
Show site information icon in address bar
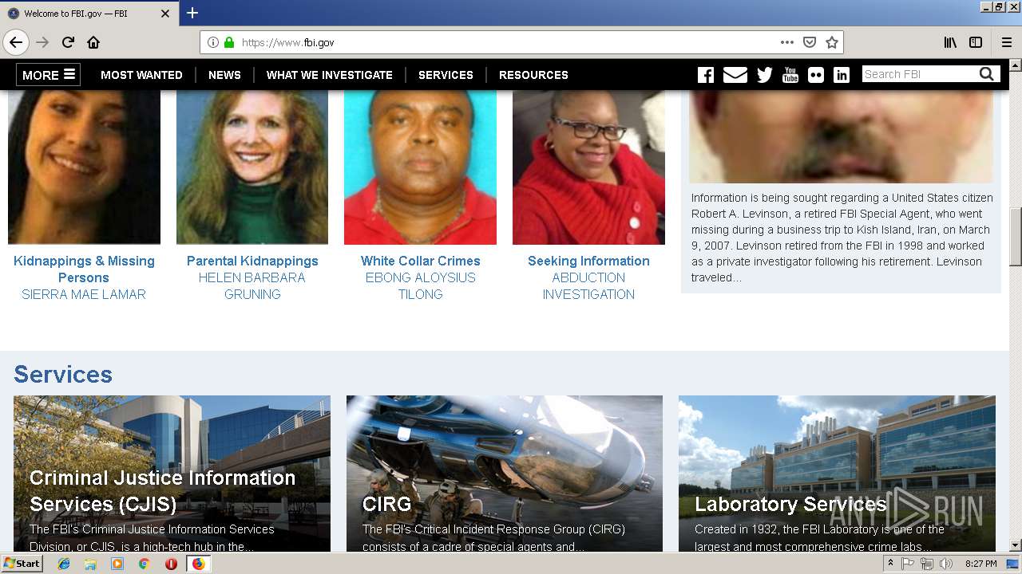213,42
